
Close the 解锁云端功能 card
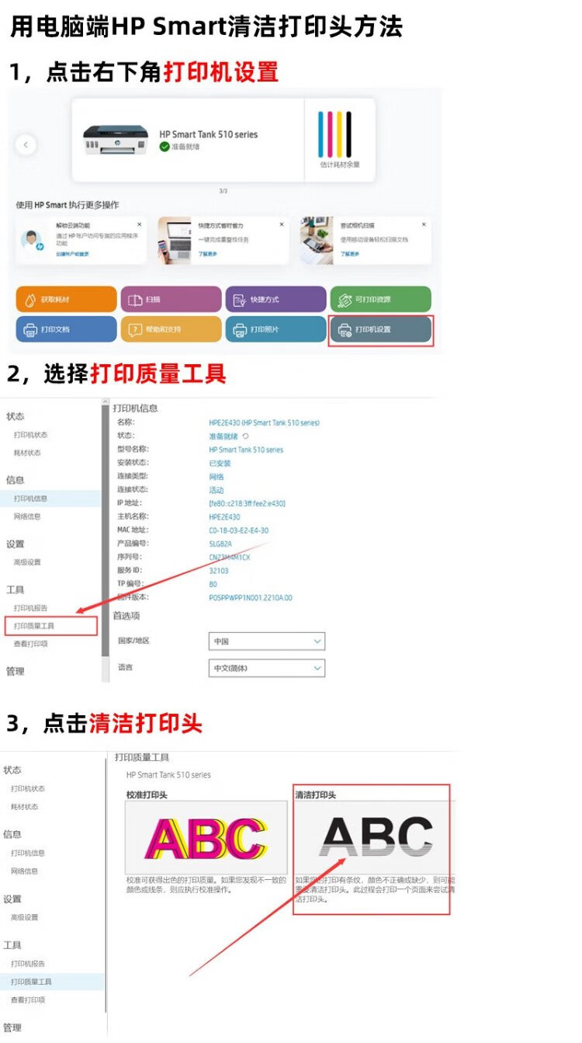pos(139,224)
